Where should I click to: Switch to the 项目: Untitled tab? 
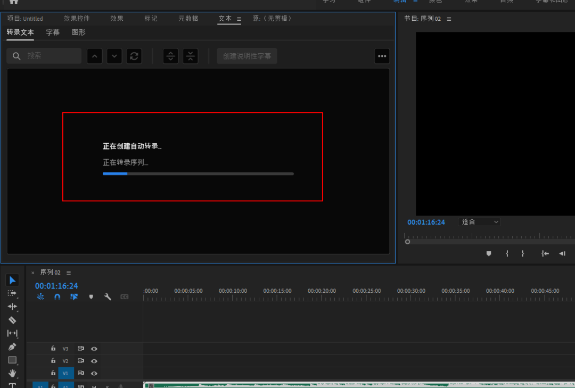pos(25,18)
